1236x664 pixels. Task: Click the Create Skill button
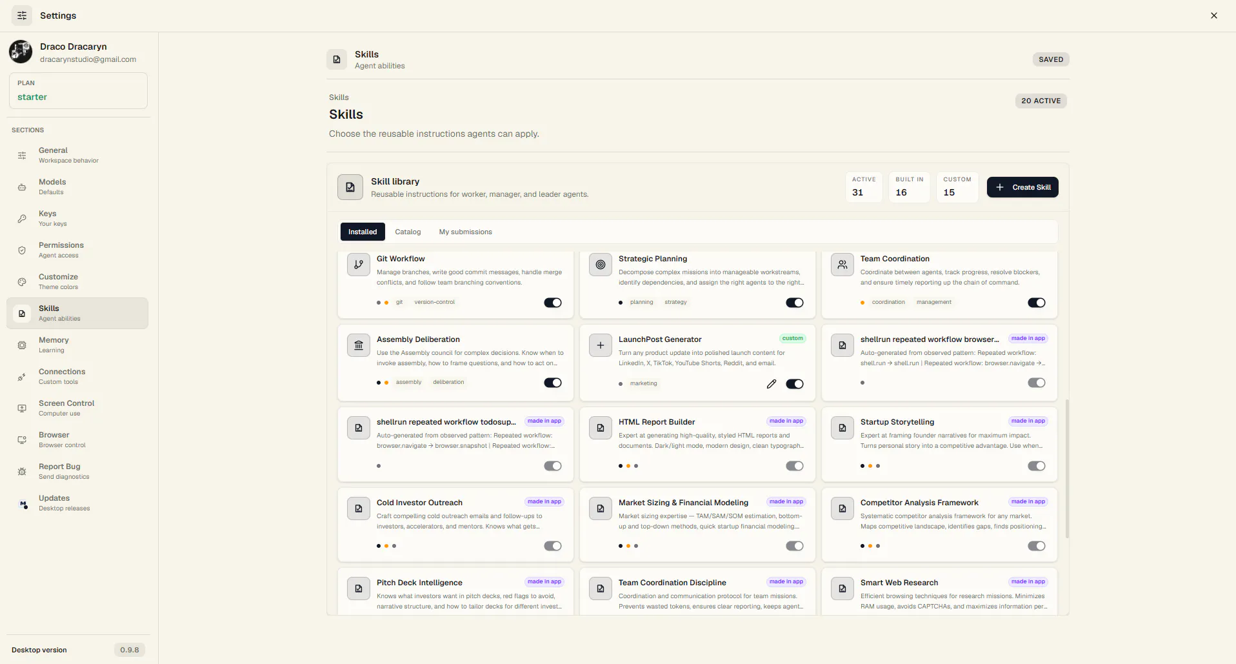[x=1022, y=187]
